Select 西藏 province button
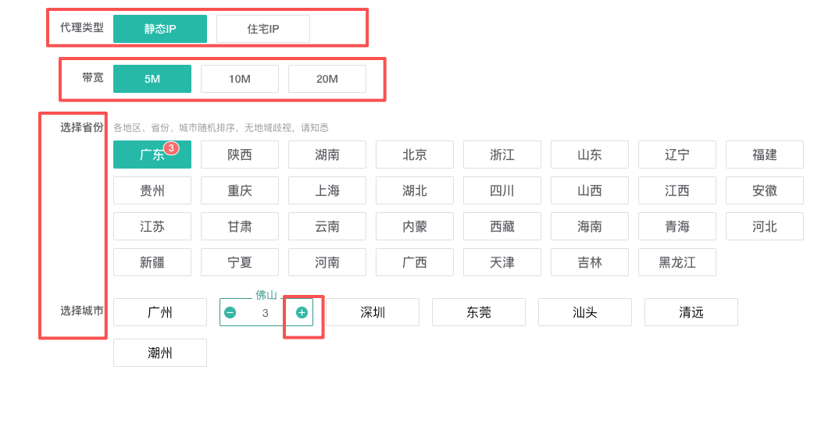The image size is (821, 437). coord(502,226)
